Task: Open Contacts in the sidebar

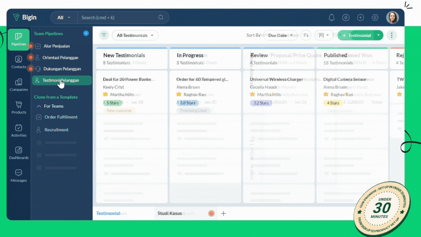Action: pyautogui.click(x=19, y=62)
